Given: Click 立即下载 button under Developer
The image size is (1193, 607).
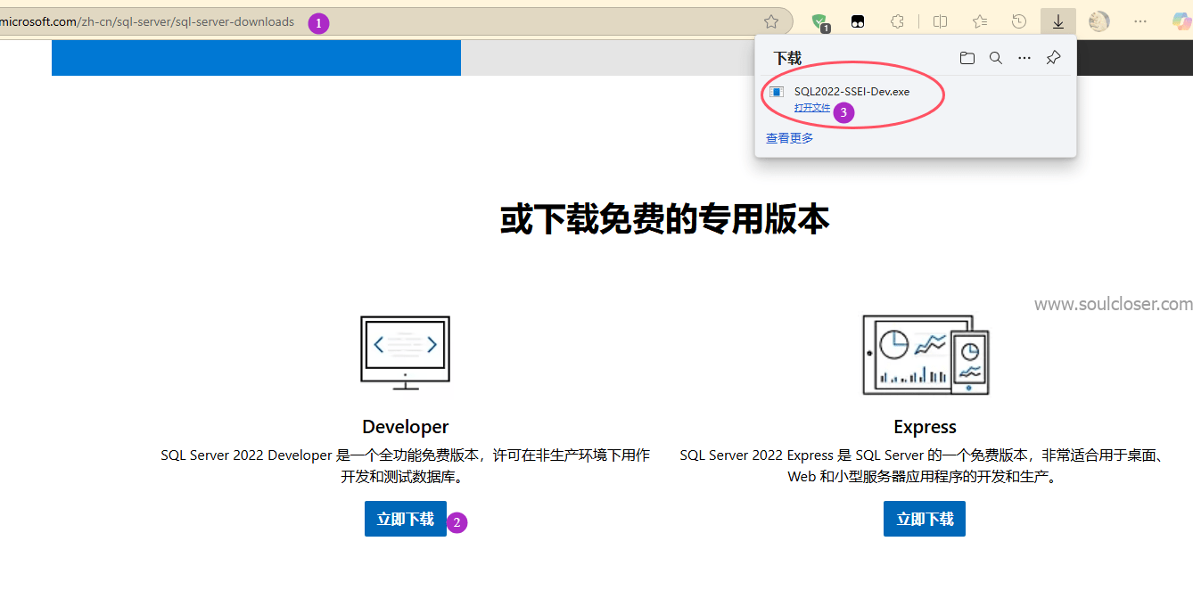Looking at the screenshot, I should (406, 519).
